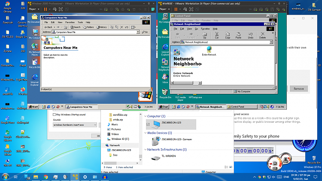Select Network in Explorer navigation pane
Image resolution: width=322 pixels, height=181 pixels.
[115, 145]
